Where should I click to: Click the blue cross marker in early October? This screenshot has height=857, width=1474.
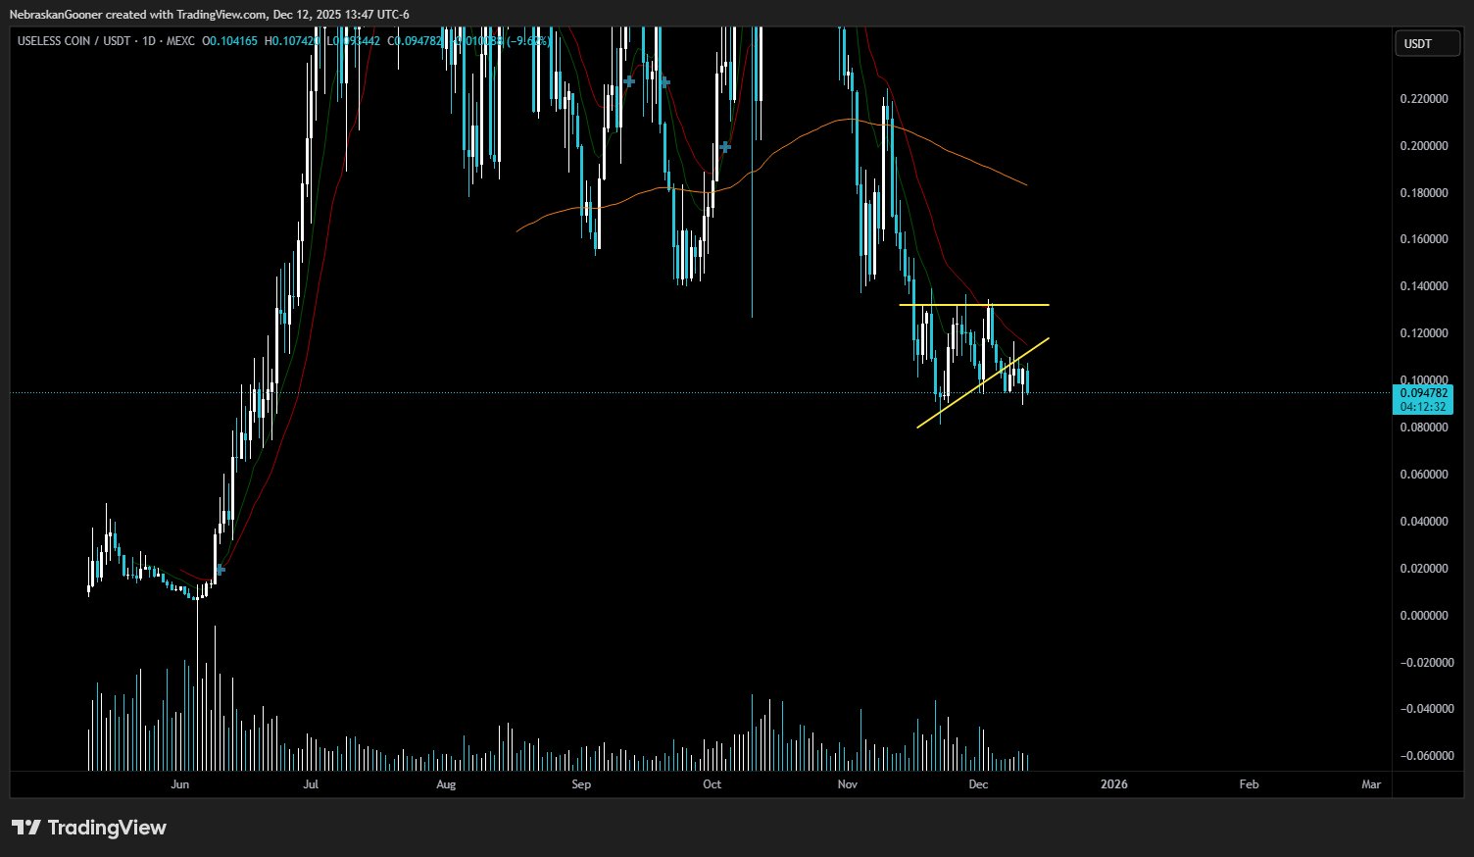tap(725, 147)
